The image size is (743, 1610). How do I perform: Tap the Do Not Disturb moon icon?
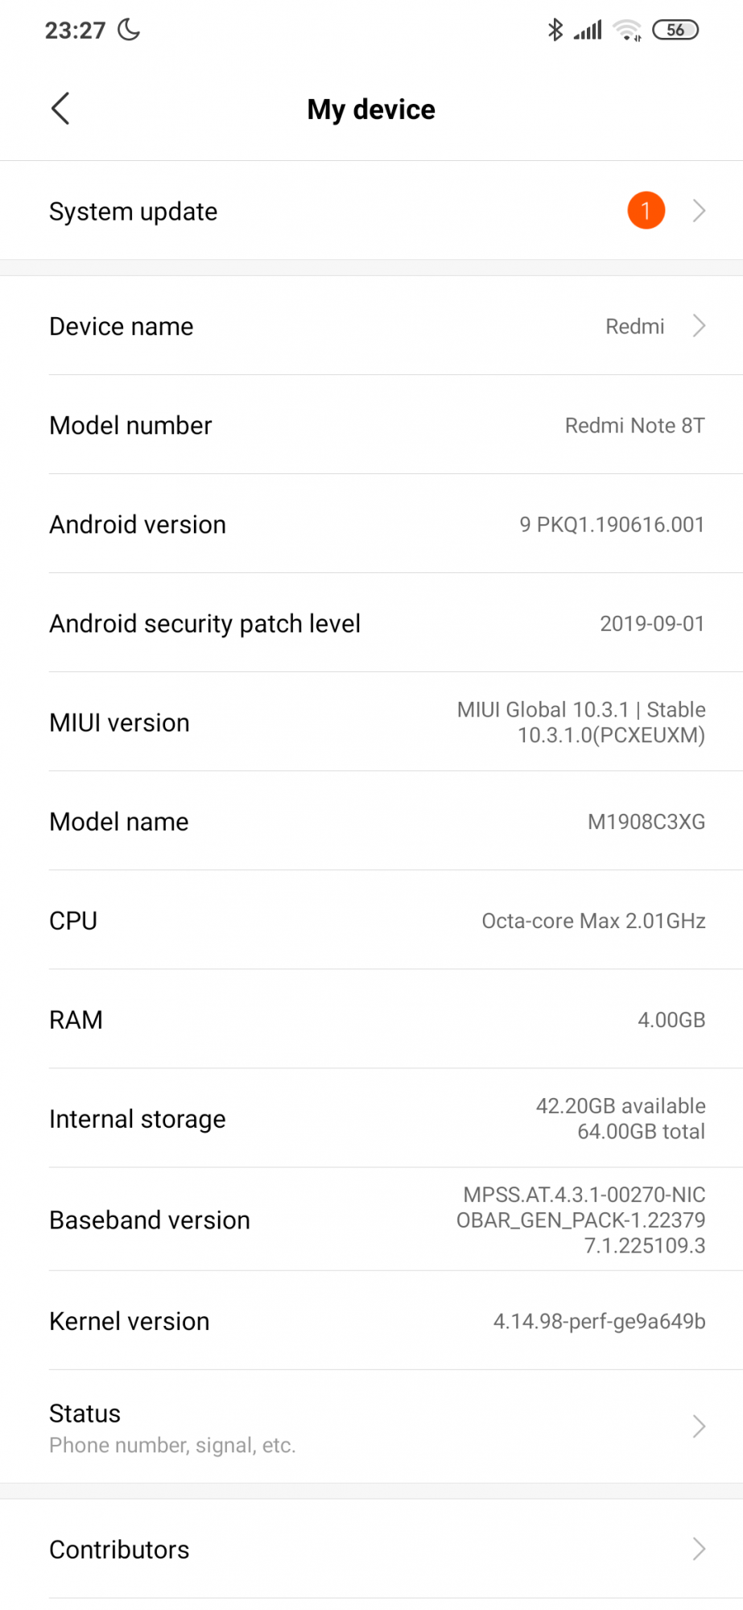coord(129,31)
